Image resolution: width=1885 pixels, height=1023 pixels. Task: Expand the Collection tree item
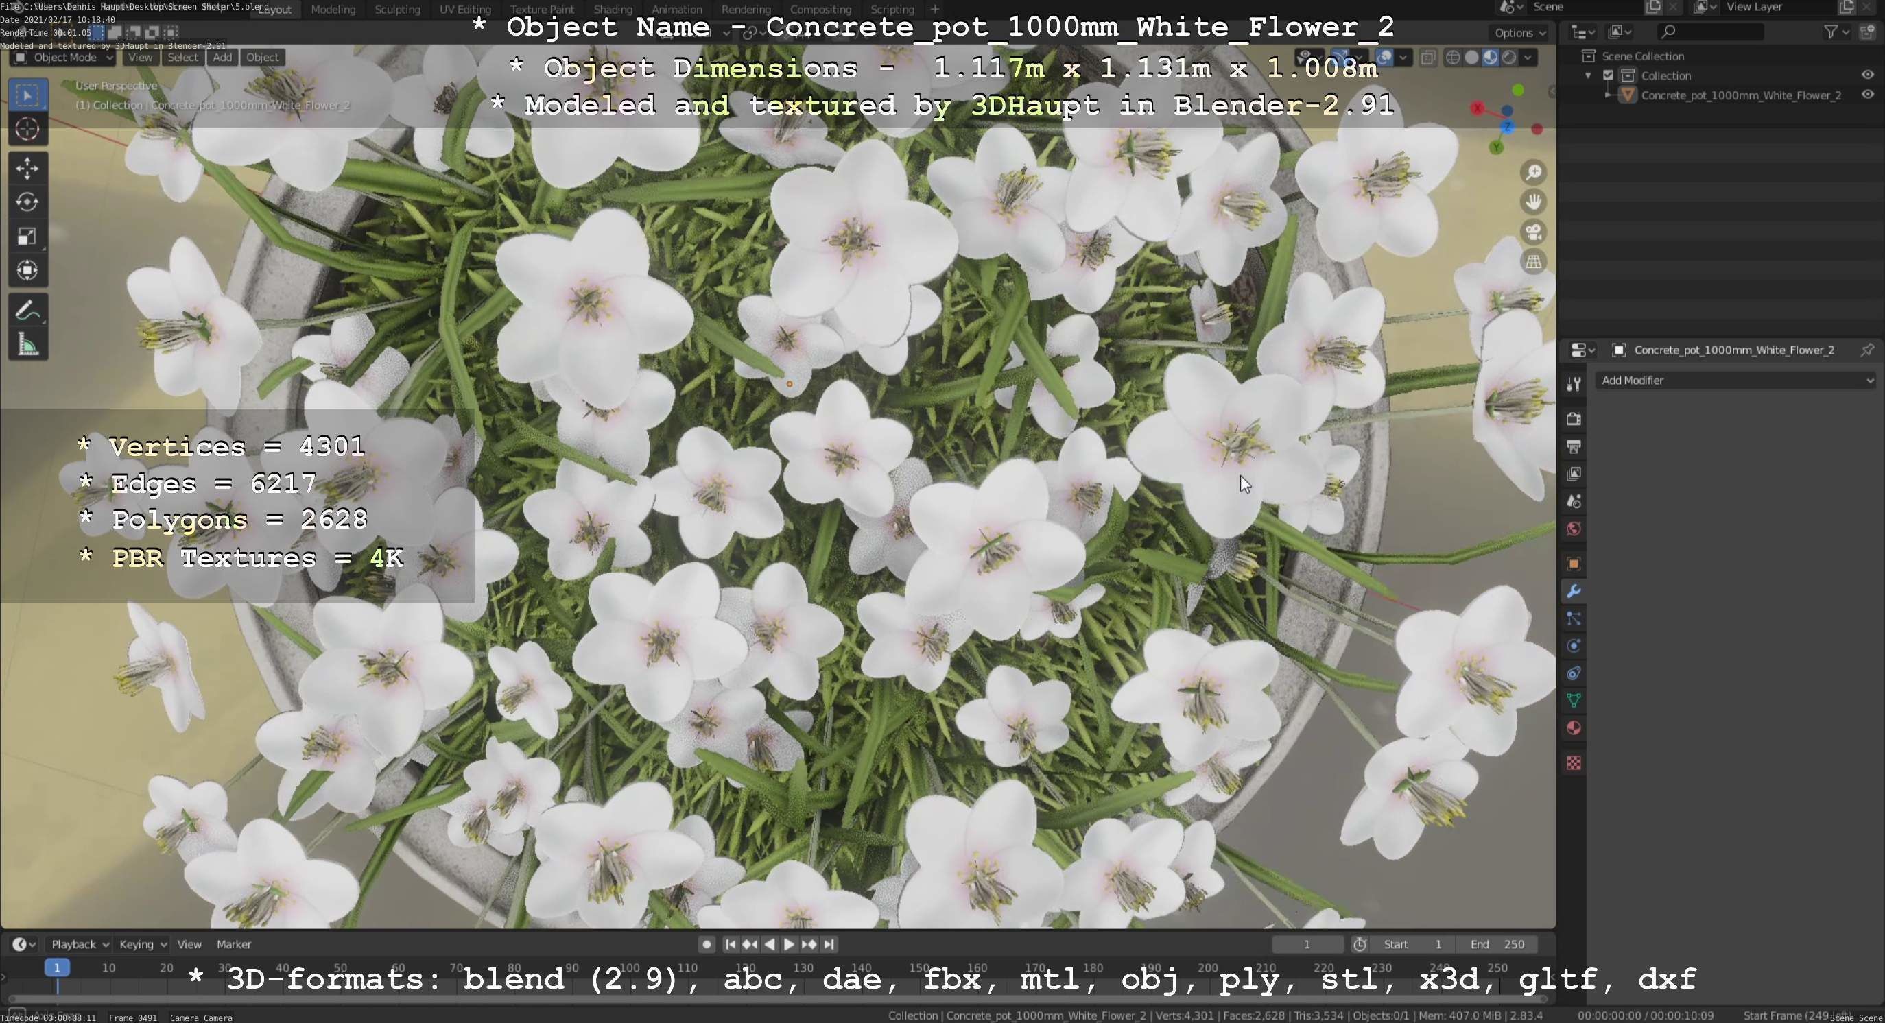1588,76
